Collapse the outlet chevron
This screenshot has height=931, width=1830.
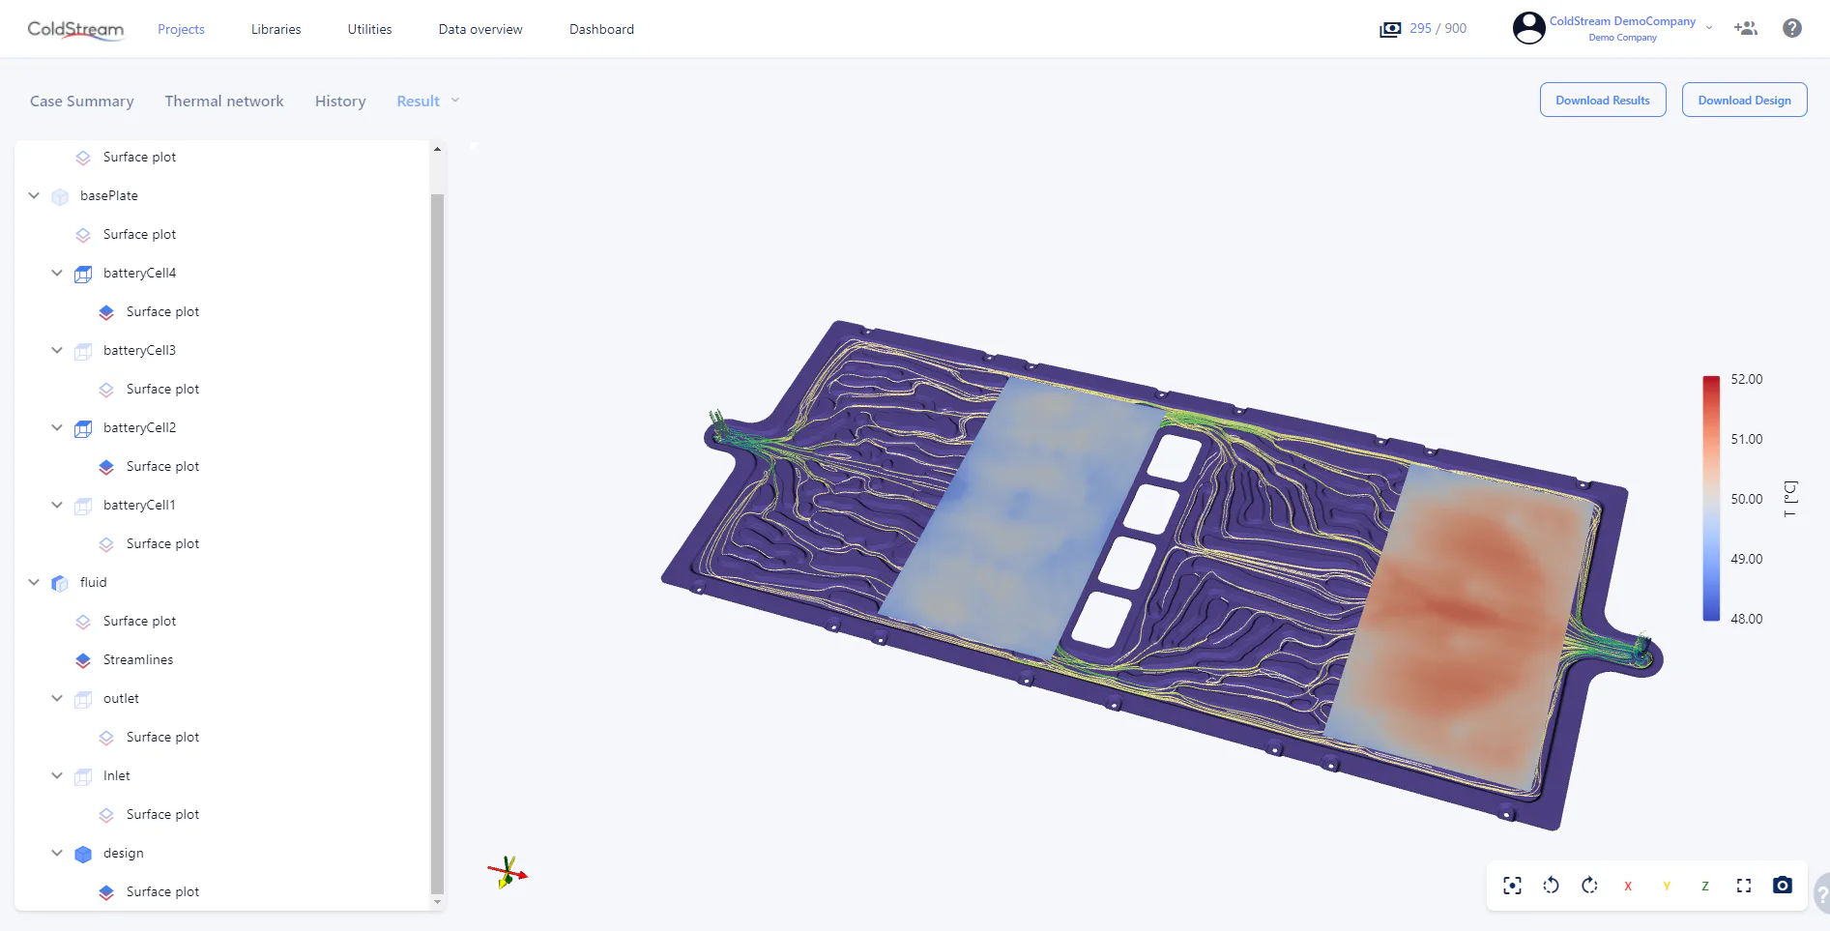coord(57,698)
